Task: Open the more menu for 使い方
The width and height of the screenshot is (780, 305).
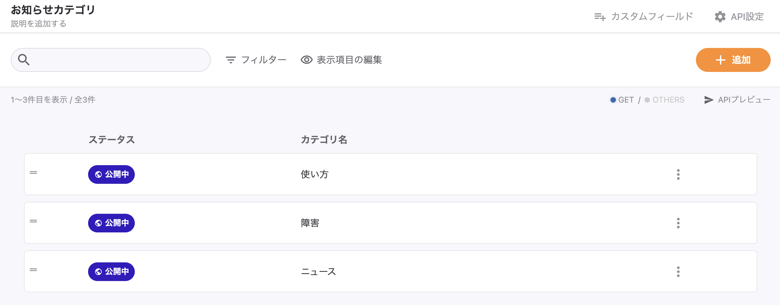Action: 678,174
